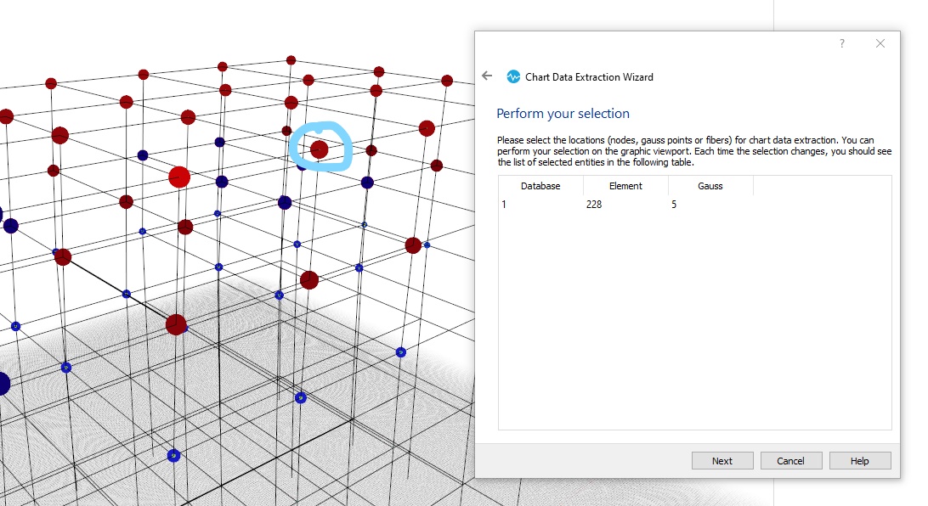Sort by the Element column header
The width and height of the screenshot is (928, 506).
pyautogui.click(x=625, y=186)
